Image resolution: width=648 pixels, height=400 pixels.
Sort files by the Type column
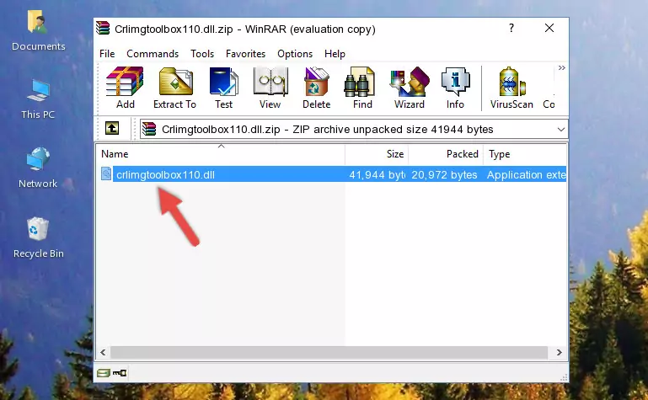(x=525, y=154)
